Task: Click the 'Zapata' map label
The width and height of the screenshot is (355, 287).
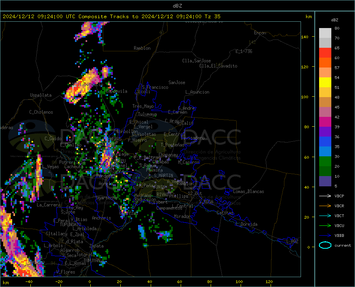Action: 97,246
